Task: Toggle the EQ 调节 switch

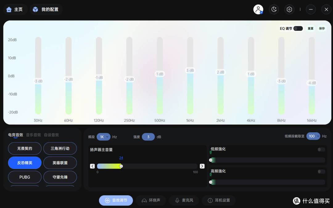Action: click(x=298, y=28)
